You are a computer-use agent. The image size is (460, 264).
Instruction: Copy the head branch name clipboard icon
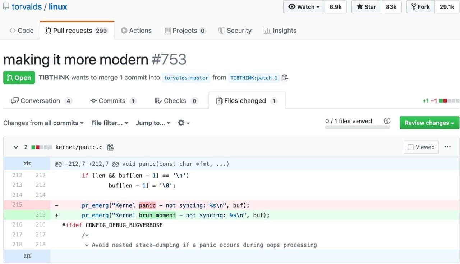[285, 78]
